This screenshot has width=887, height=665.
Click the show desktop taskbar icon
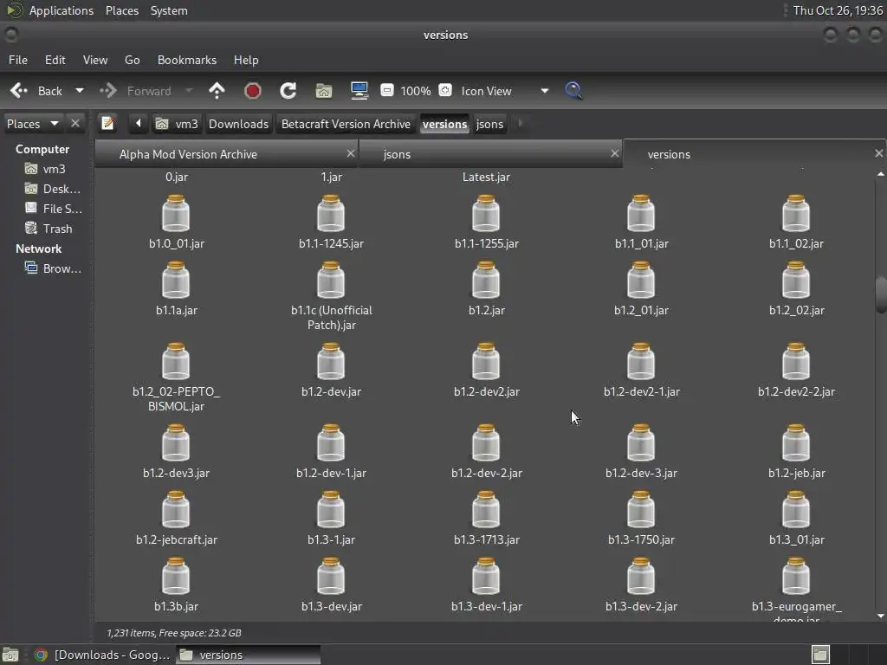click(10, 655)
